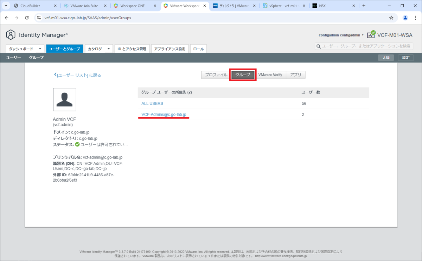Click the VCF-M01-WSA tenant name
Screen dimensions: 422x261
click(x=395, y=35)
